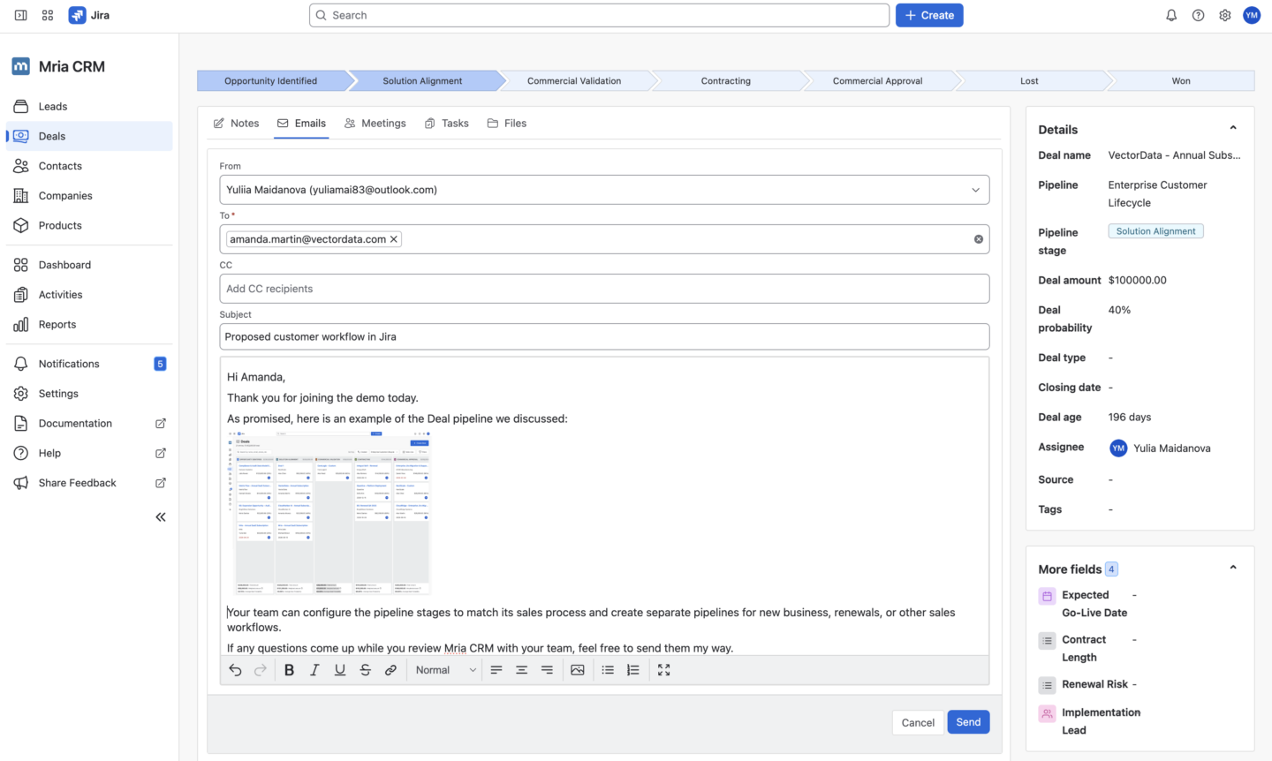The image size is (1272, 761).
Task: Open Leads in the sidebar
Action: click(x=89, y=107)
